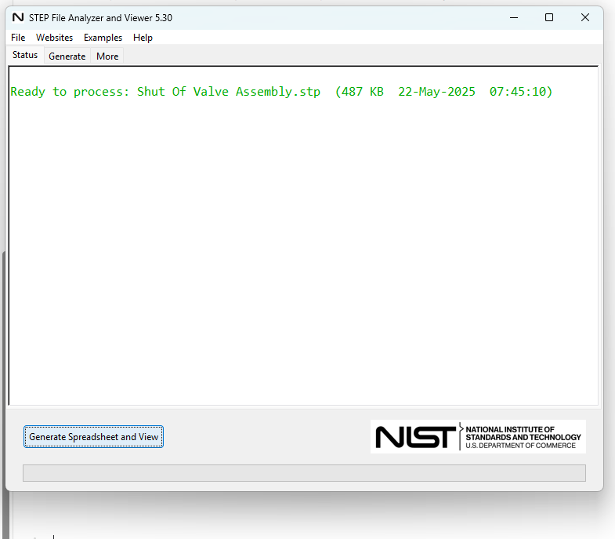Open the Websites menu
Image resolution: width=615 pixels, height=539 pixels.
click(54, 38)
